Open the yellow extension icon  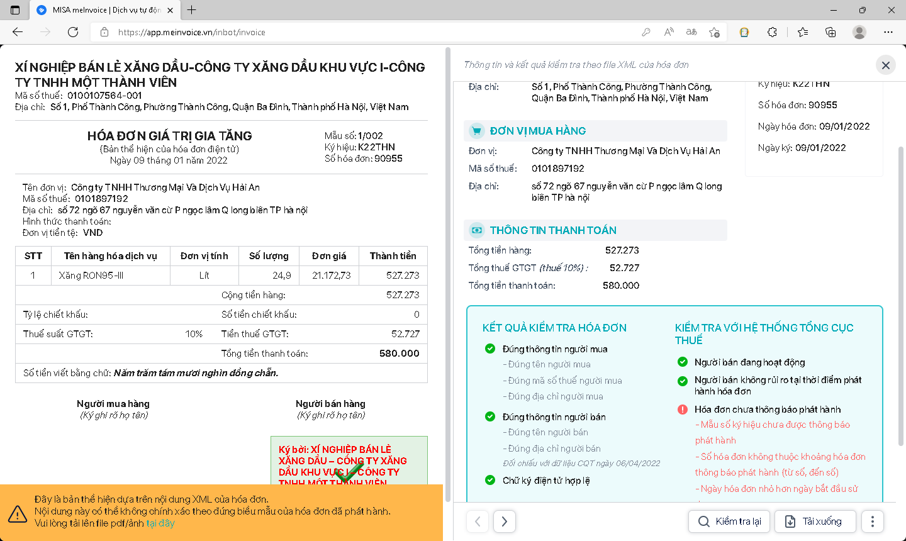click(744, 32)
